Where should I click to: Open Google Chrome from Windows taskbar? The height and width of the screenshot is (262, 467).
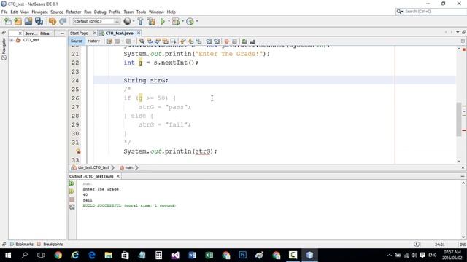click(x=58, y=255)
